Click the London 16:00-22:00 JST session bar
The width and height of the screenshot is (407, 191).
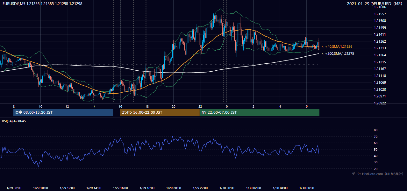pyautogui.click(x=160, y=112)
